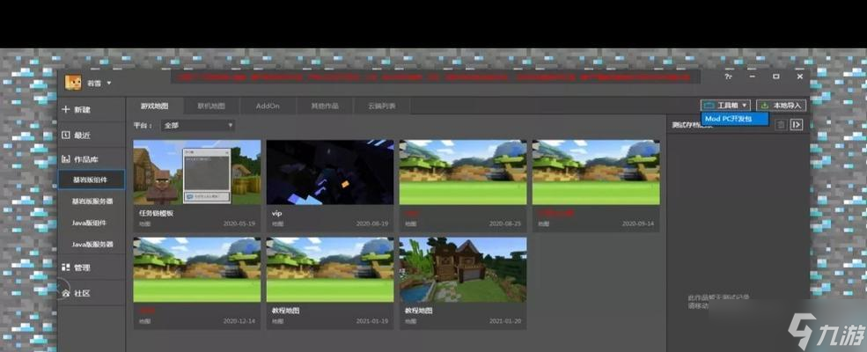Screen dimensions: 867x352
Task: Click the date 2020-08-19
Action: click(x=372, y=224)
